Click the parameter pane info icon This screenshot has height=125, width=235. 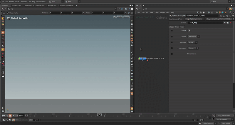[230, 16]
